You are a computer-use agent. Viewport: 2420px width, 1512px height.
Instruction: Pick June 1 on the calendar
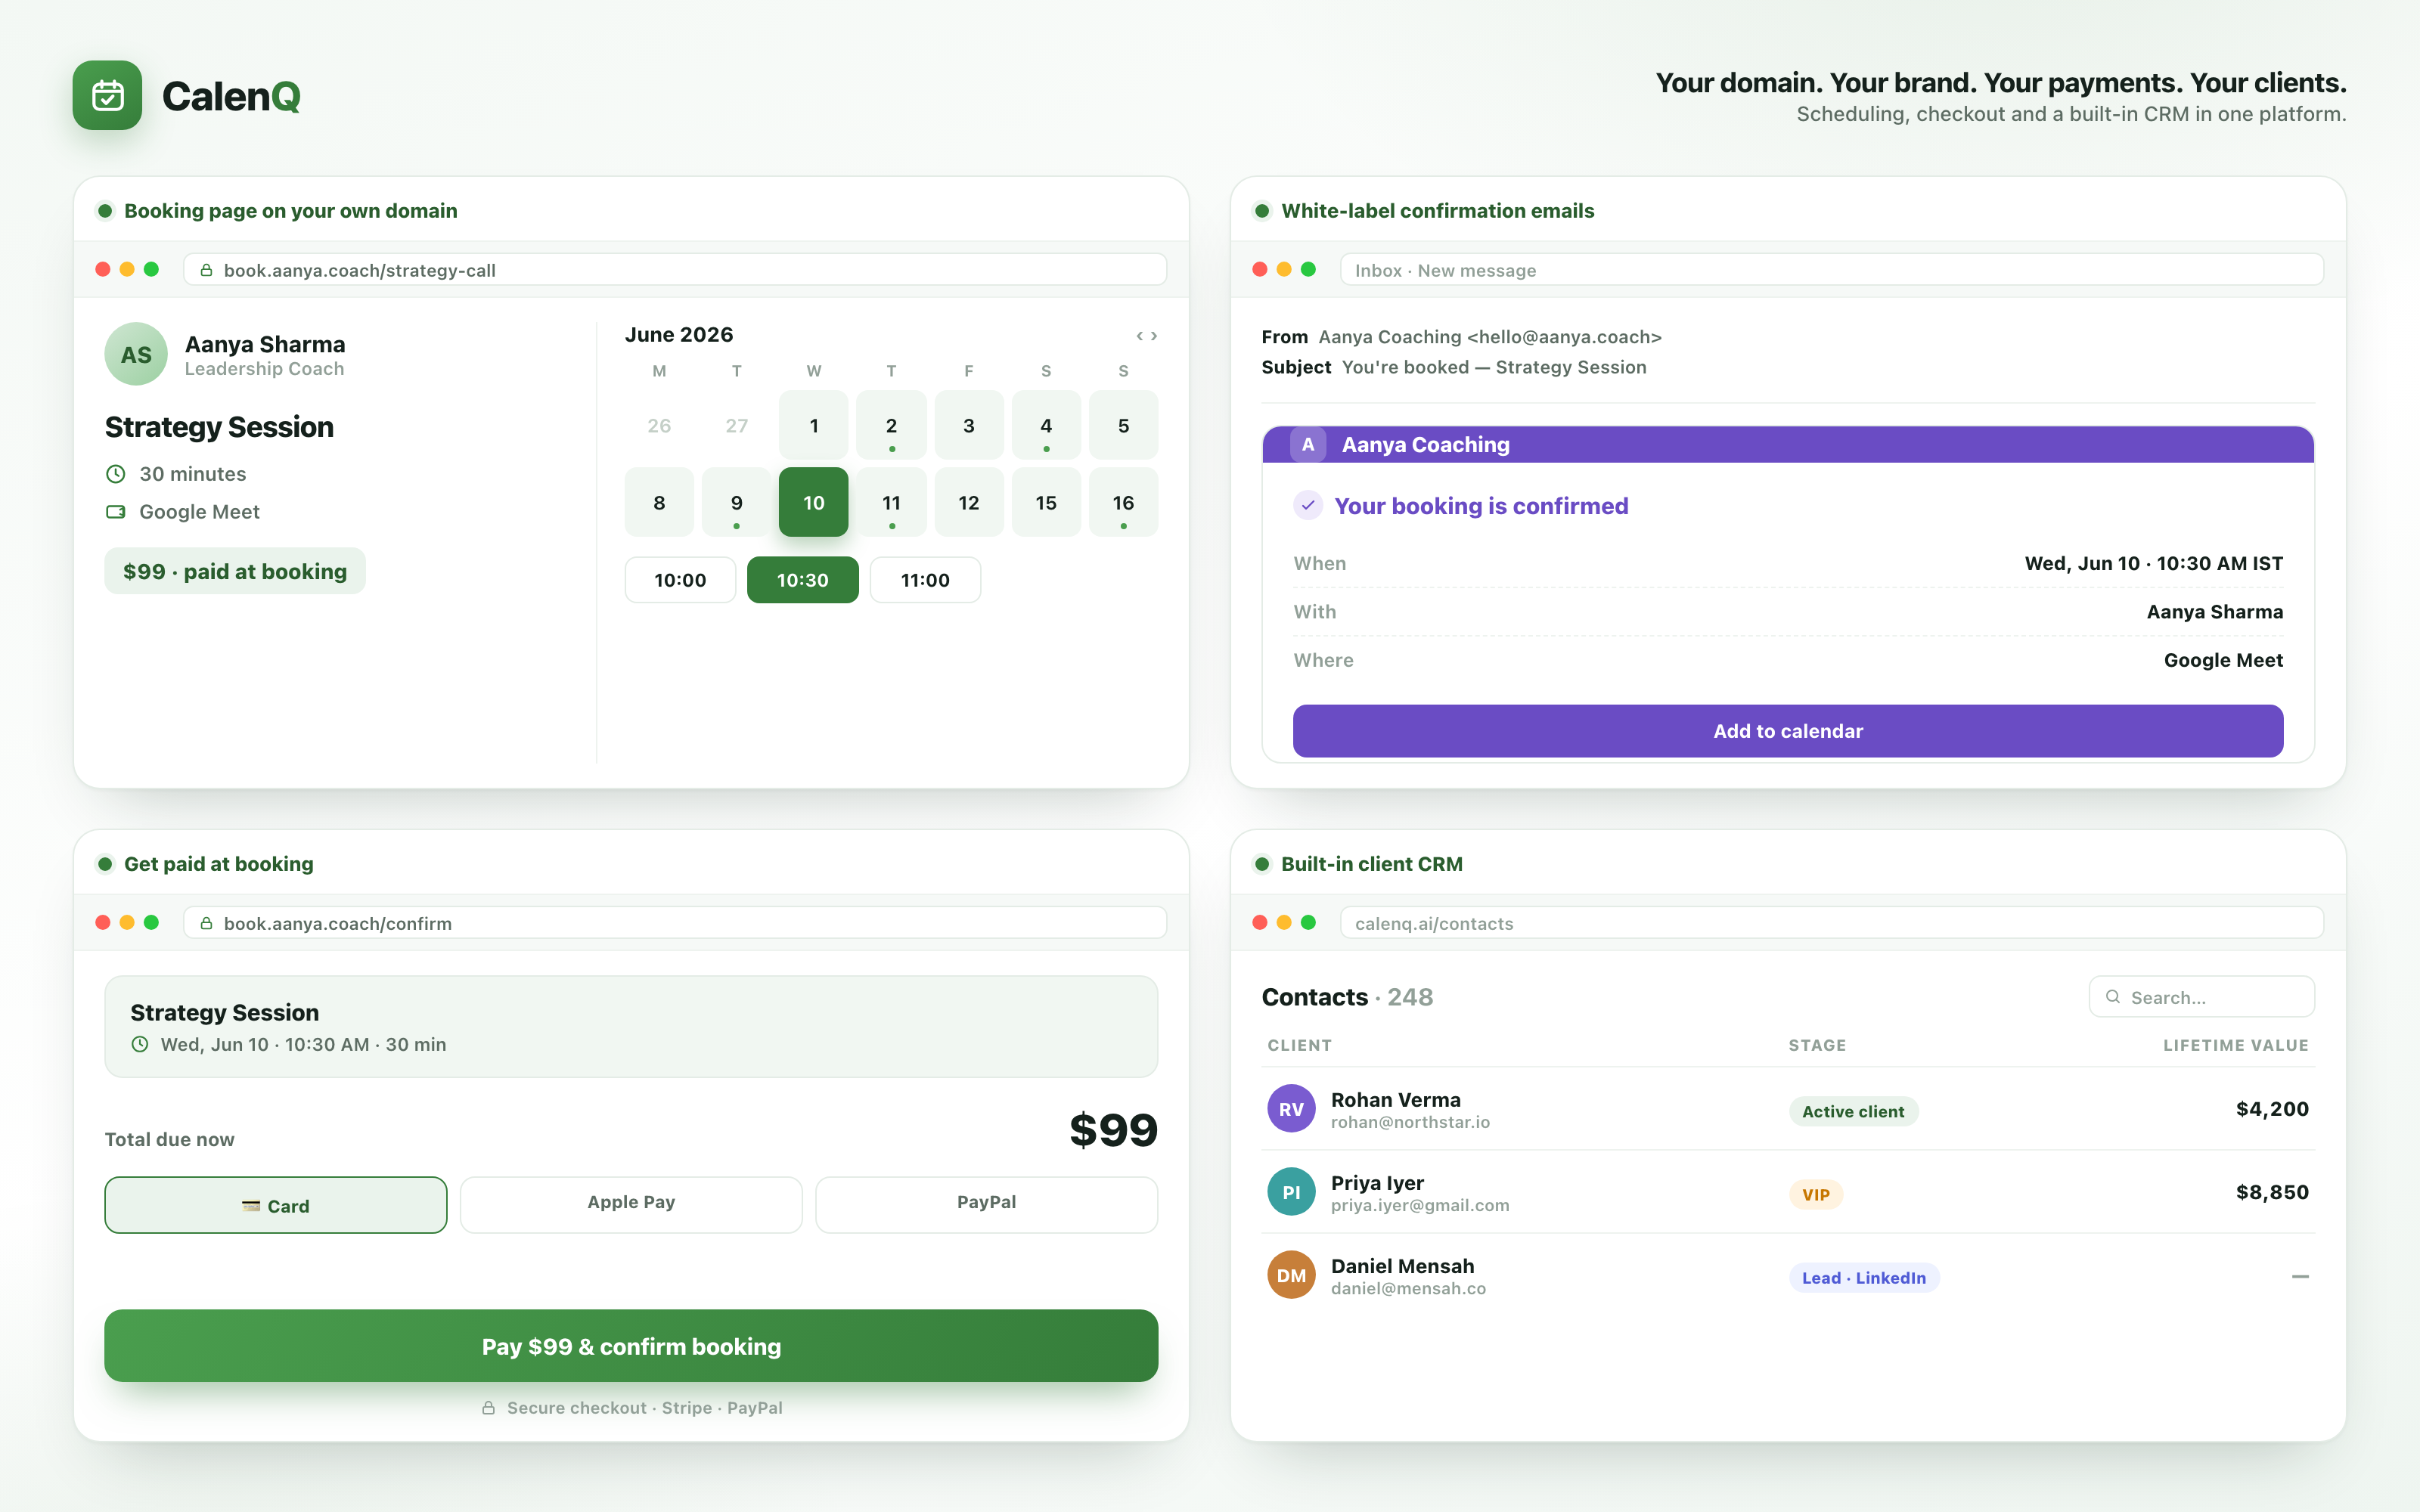[x=814, y=425]
